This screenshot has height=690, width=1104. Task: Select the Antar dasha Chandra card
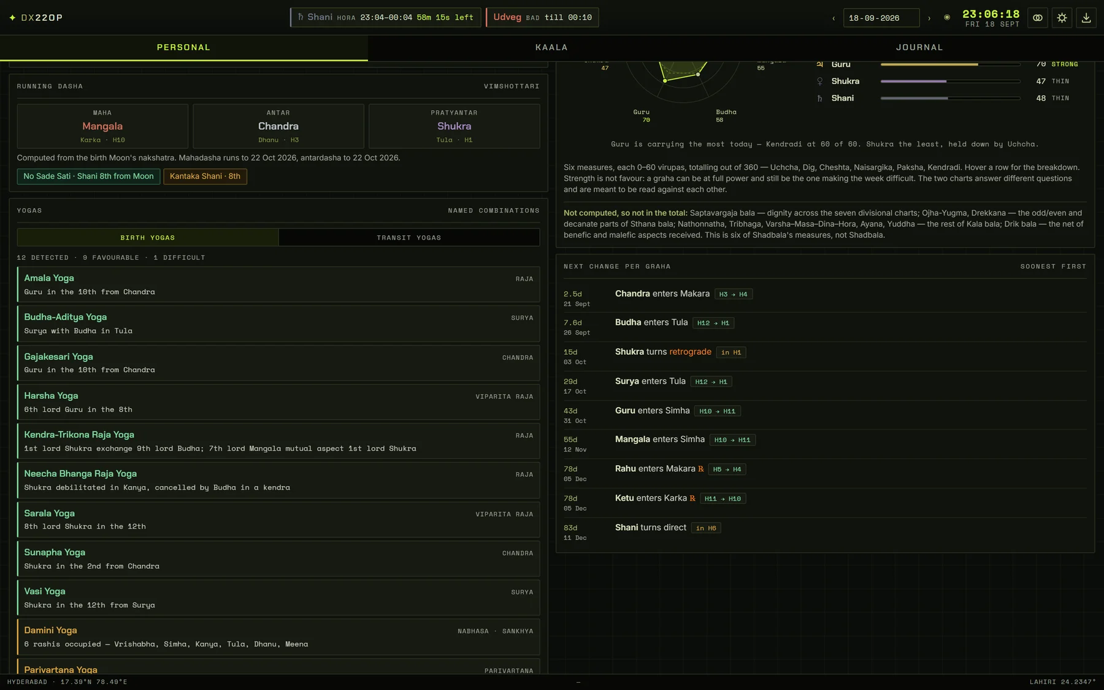[278, 126]
